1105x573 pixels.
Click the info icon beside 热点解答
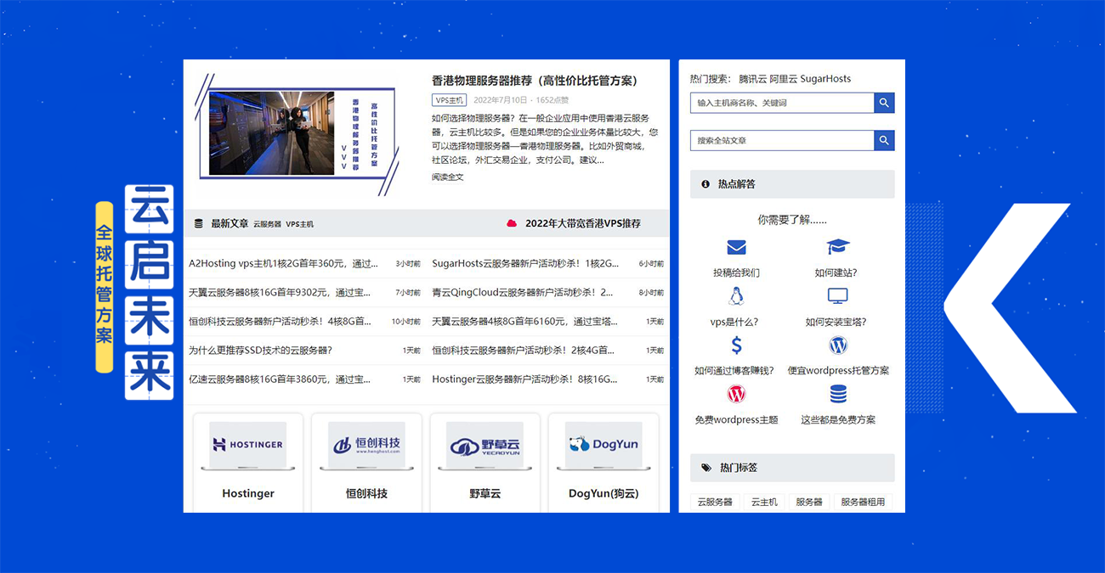click(x=705, y=184)
